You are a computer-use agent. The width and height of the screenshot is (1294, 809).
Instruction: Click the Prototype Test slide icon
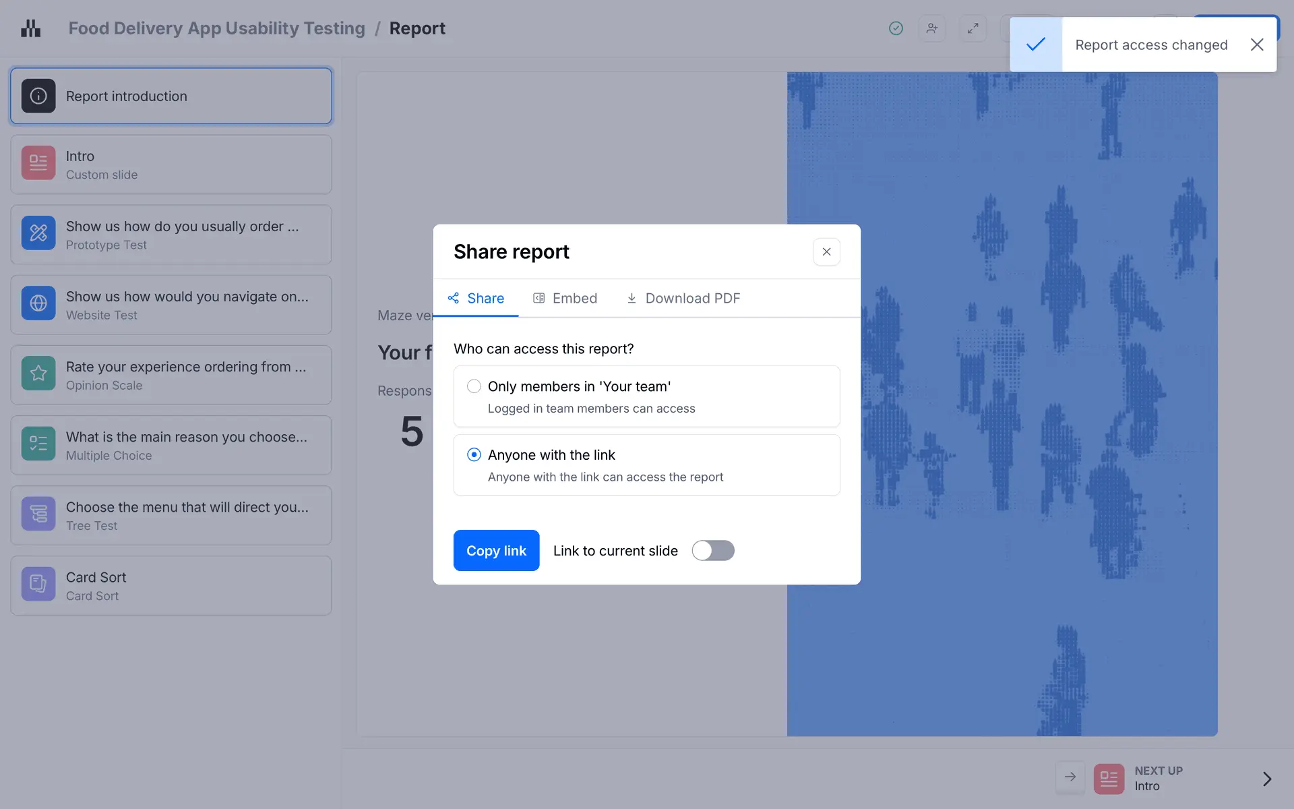(38, 233)
